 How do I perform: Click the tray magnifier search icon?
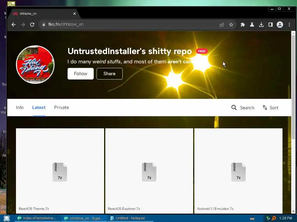(274, 218)
